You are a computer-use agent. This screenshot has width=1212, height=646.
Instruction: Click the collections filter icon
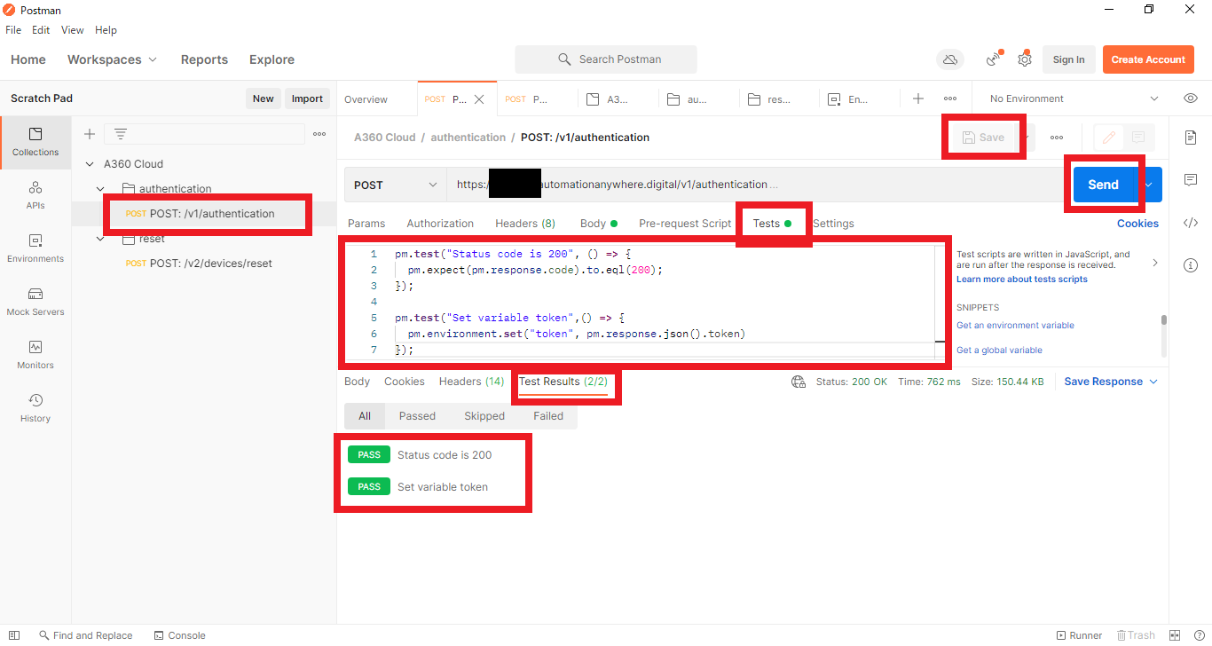121,134
